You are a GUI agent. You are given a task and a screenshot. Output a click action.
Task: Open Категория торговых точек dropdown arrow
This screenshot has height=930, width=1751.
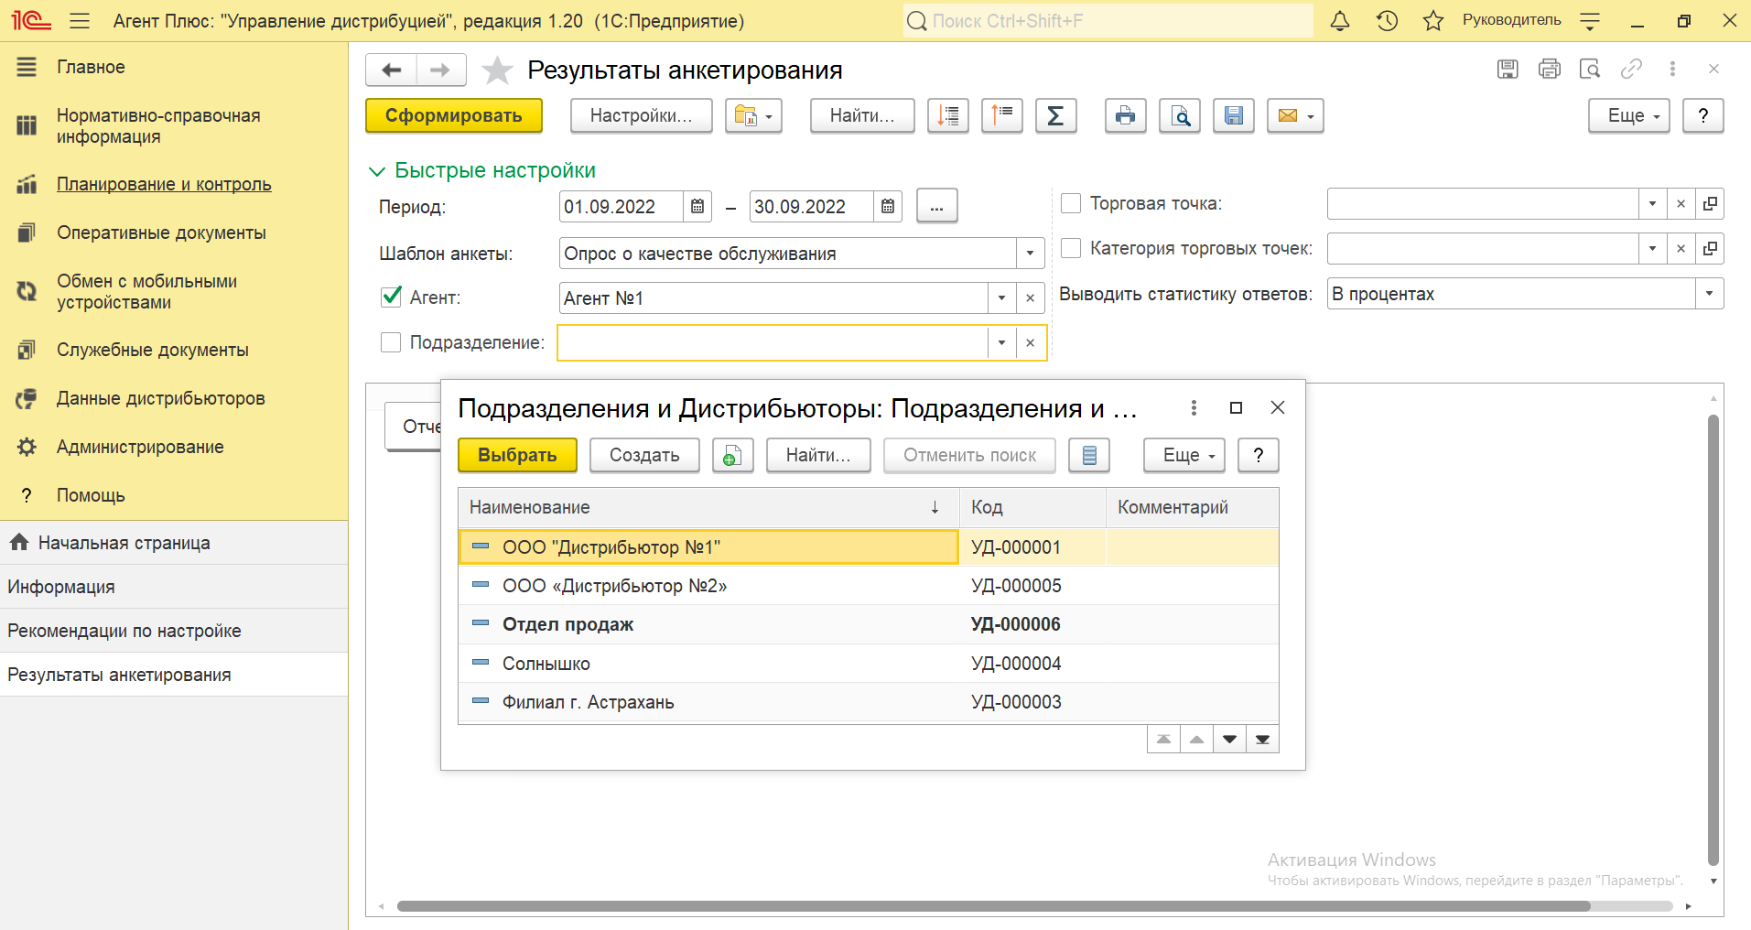point(1652,249)
